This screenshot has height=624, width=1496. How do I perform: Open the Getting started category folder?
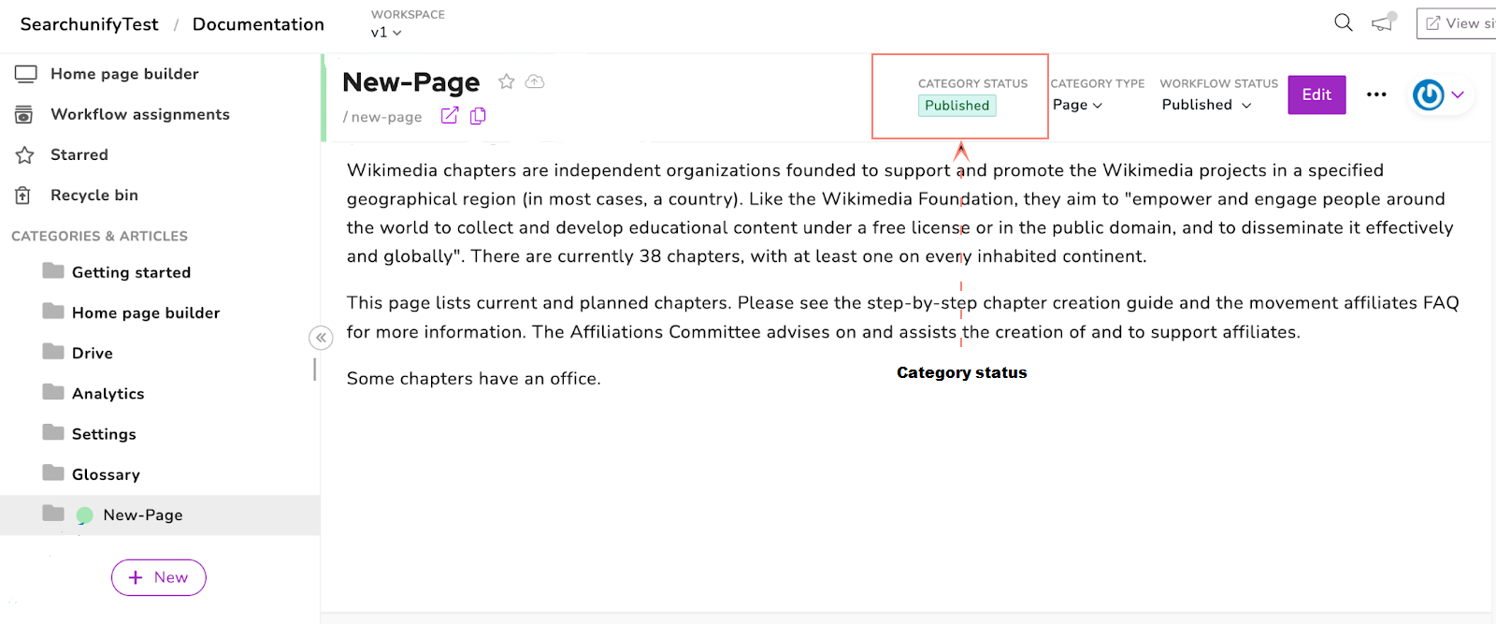point(131,272)
